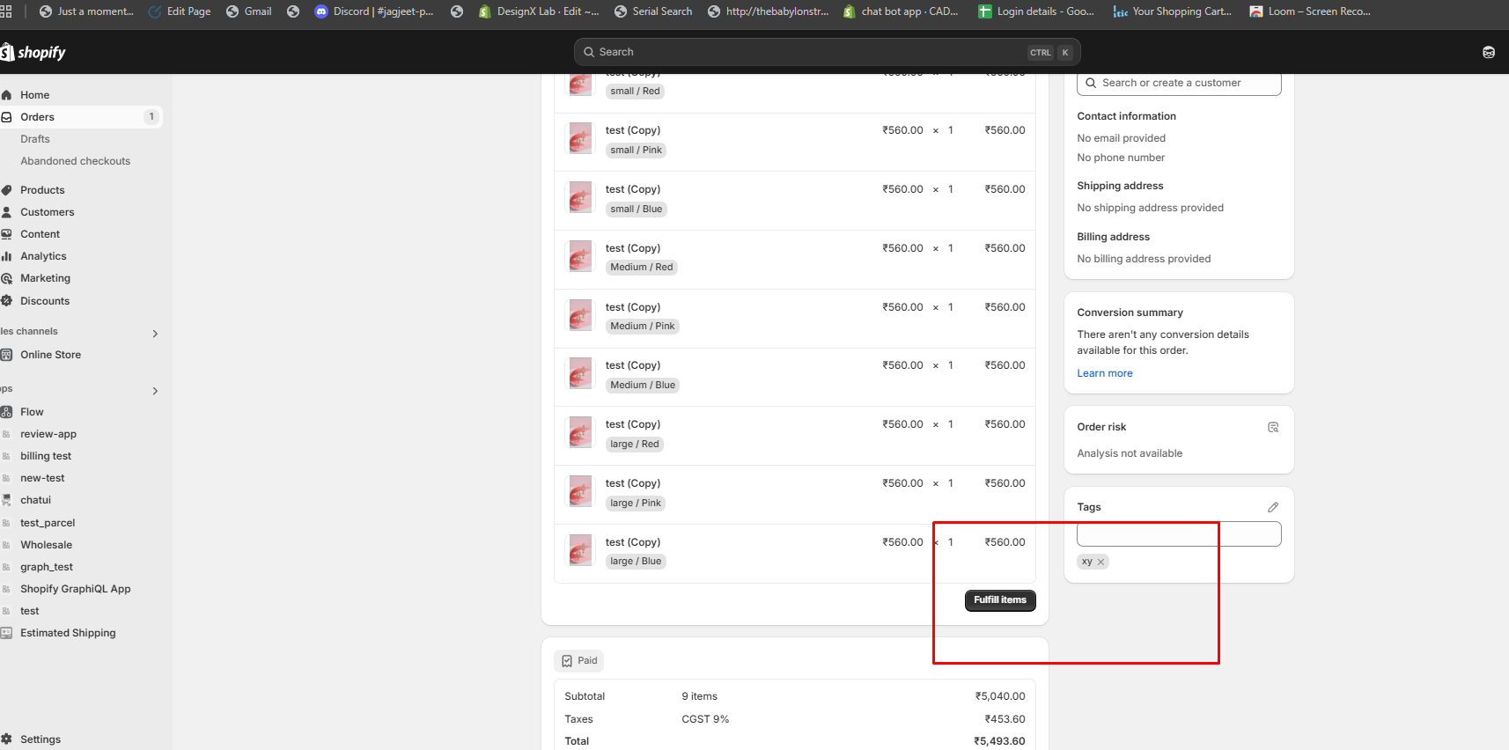Go to Customers page
This screenshot has height=750, width=1509.
48,212
